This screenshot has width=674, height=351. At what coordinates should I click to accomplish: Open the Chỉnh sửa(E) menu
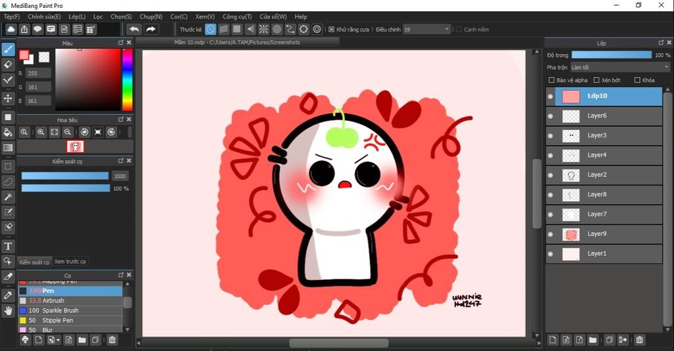[44, 16]
